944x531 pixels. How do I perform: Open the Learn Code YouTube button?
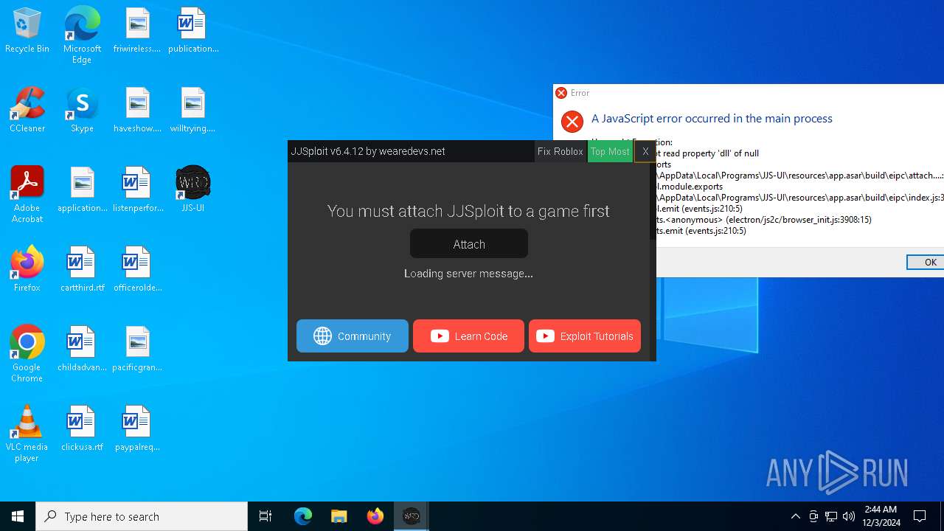(468, 336)
